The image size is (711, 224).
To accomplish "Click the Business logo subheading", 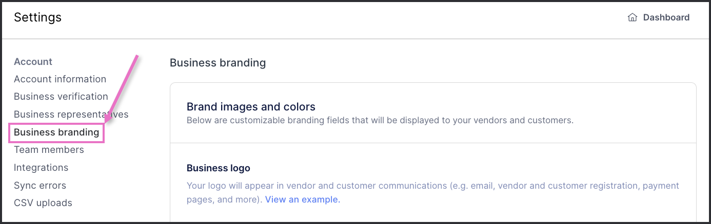I will point(218,168).
